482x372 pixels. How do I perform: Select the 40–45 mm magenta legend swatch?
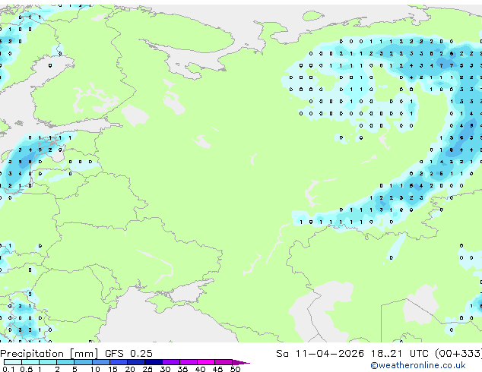(x=206, y=362)
